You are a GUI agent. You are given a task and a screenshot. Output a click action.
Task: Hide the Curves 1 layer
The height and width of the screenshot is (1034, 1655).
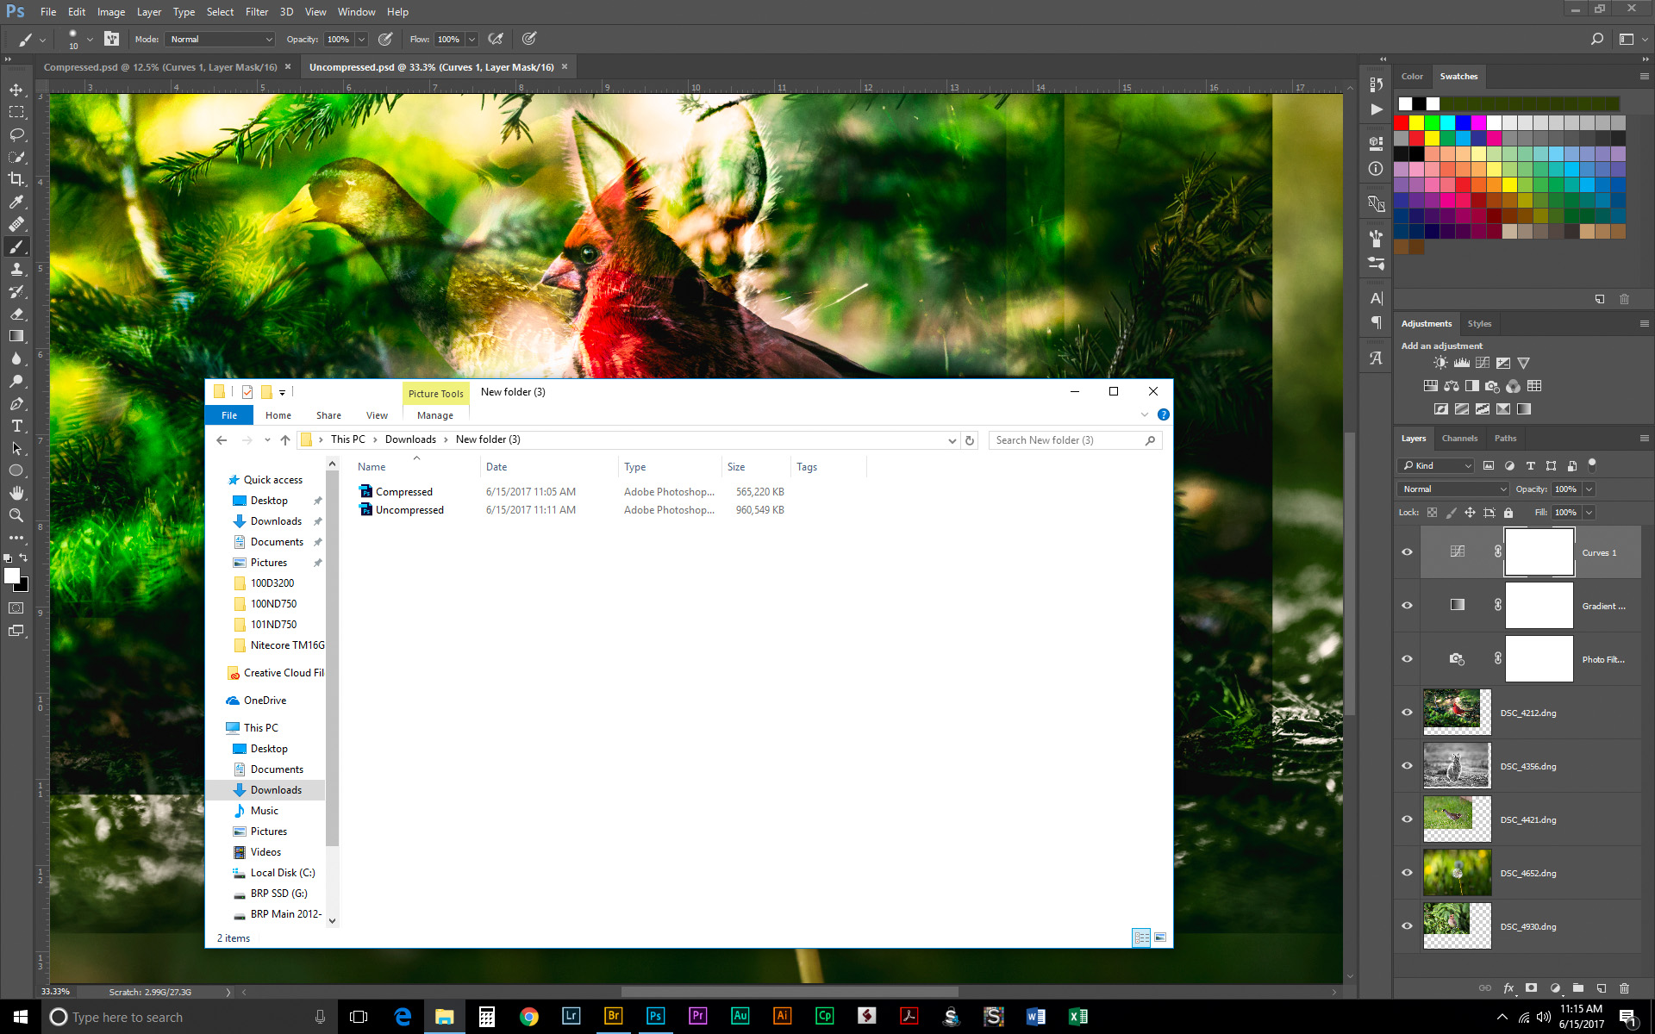(x=1408, y=552)
